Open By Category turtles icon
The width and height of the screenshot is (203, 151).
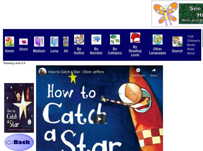[114, 39]
